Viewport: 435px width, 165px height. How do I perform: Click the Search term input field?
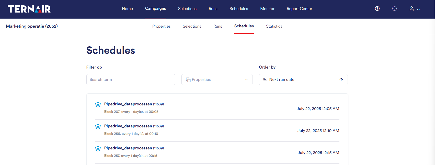131,80
